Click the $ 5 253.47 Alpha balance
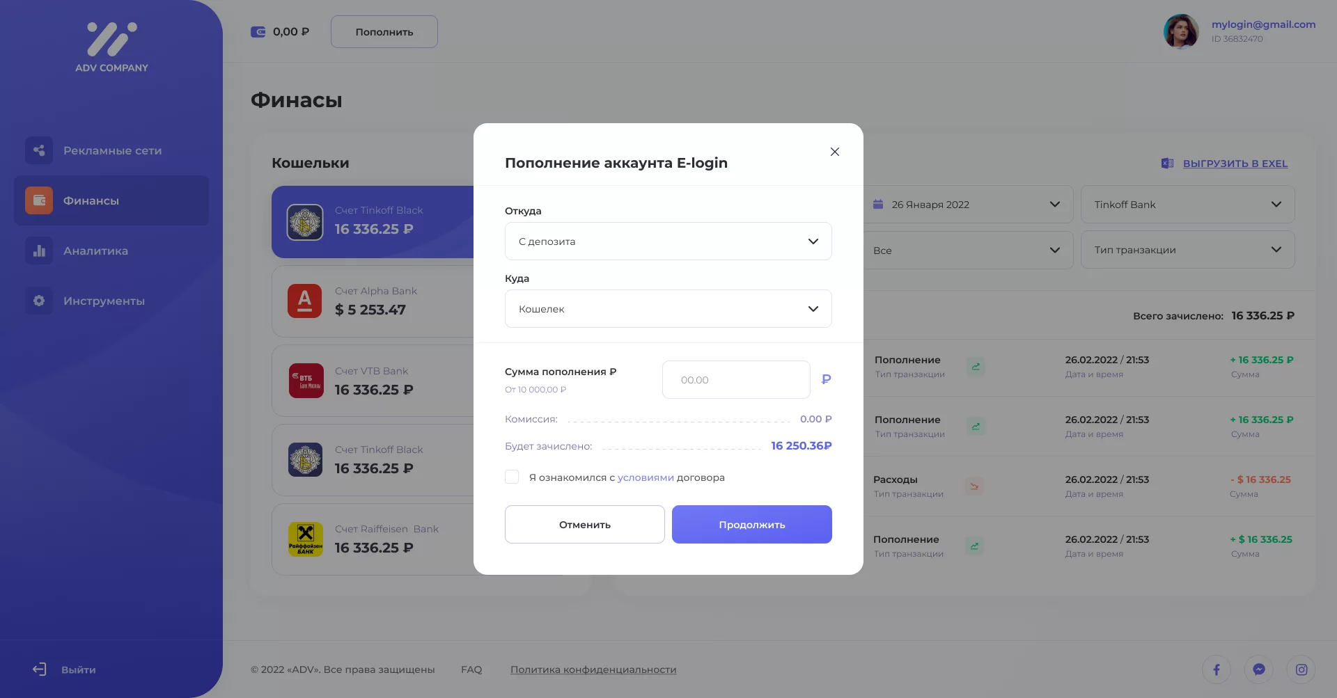The height and width of the screenshot is (698, 1337). point(370,310)
